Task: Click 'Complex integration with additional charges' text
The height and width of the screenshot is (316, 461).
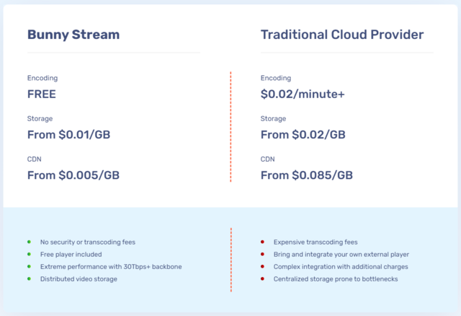Action: (341, 267)
